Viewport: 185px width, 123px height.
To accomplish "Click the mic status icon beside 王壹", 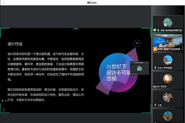I will [155, 105].
